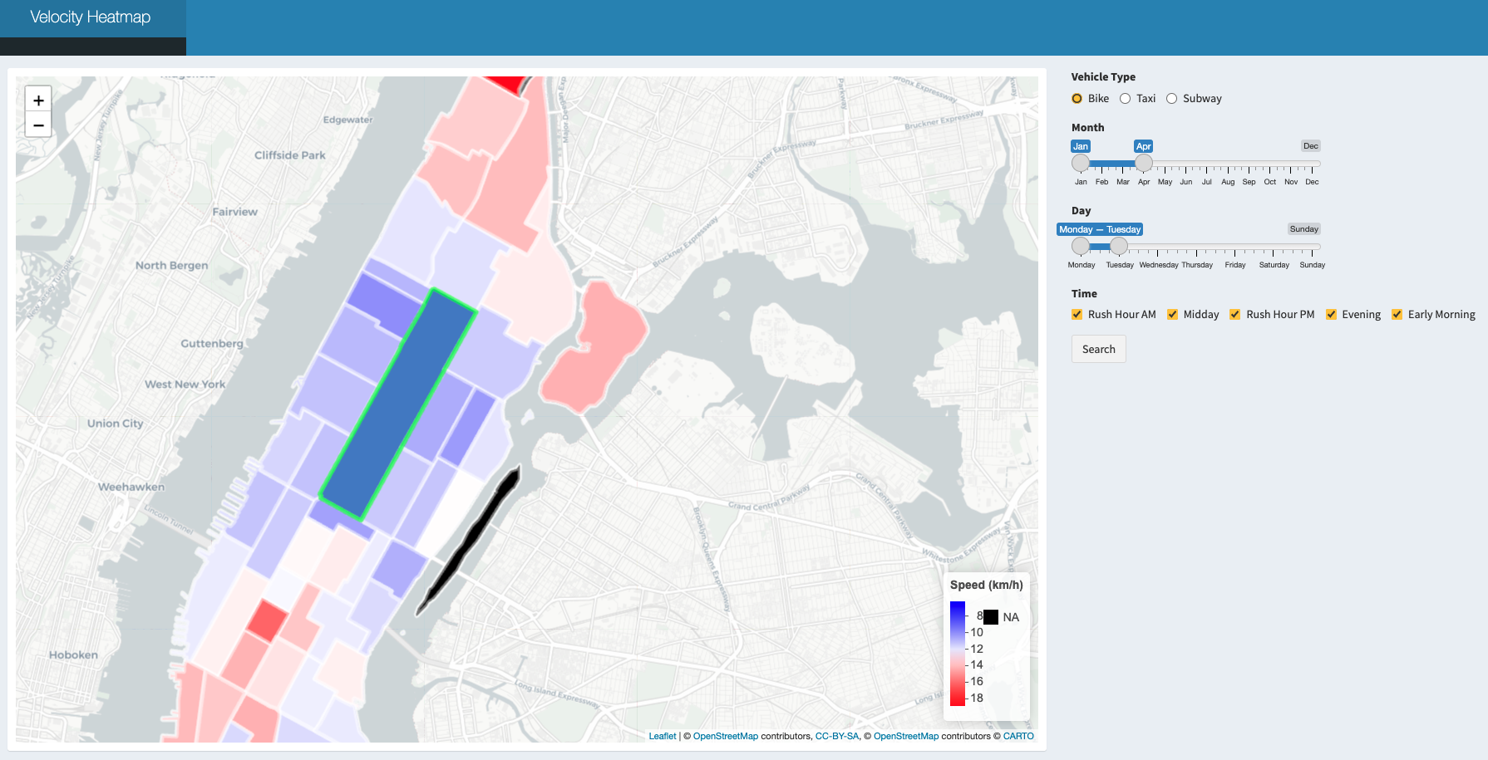This screenshot has width=1488, height=760.
Task: Choose Taxi as vehicle type
Action: (1126, 99)
